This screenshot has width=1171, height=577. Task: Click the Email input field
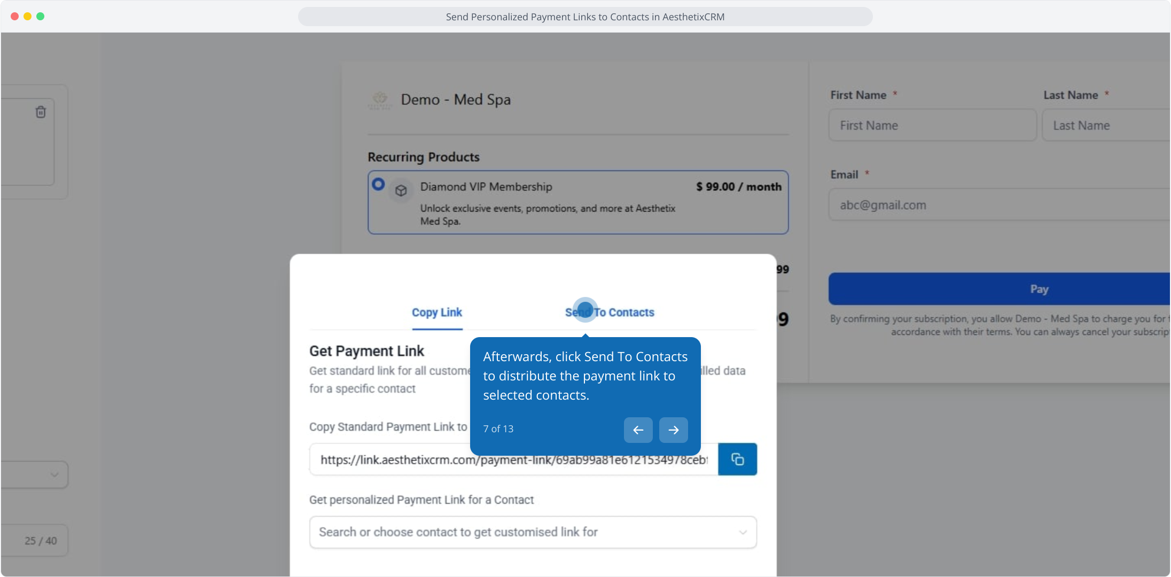999,205
